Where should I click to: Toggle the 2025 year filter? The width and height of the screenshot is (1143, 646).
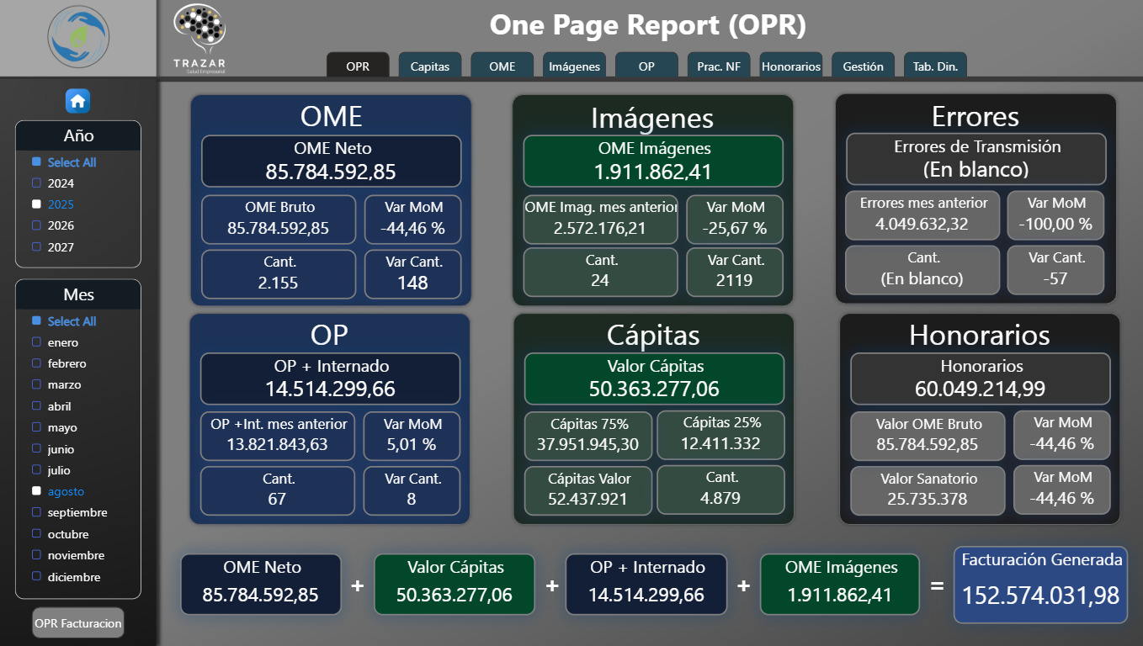(x=36, y=204)
